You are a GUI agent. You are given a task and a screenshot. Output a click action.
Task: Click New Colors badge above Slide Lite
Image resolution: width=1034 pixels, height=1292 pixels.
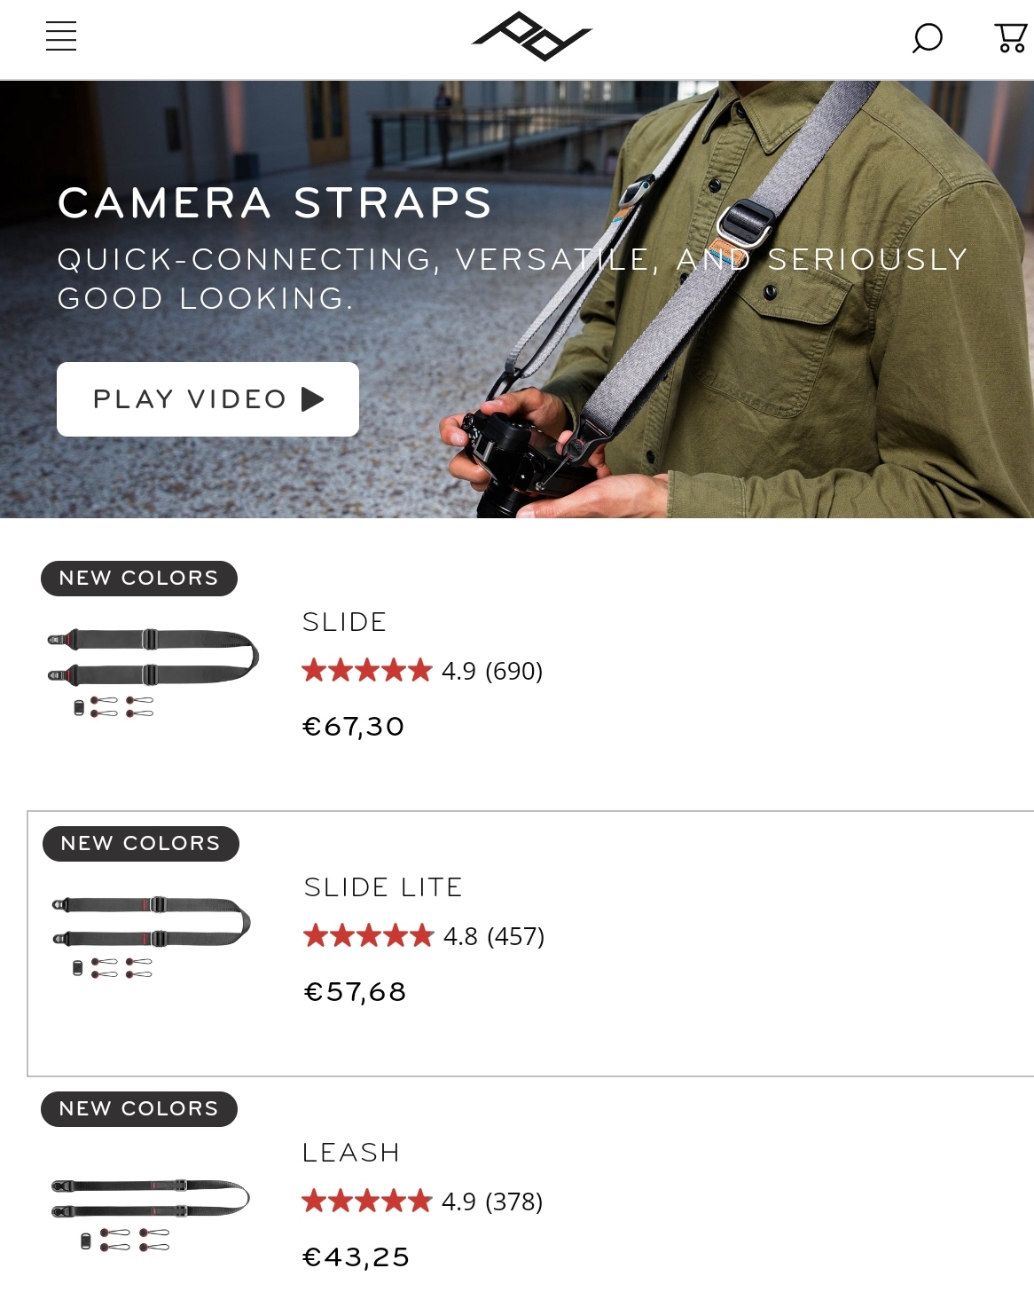pyautogui.click(x=141, y=844)
